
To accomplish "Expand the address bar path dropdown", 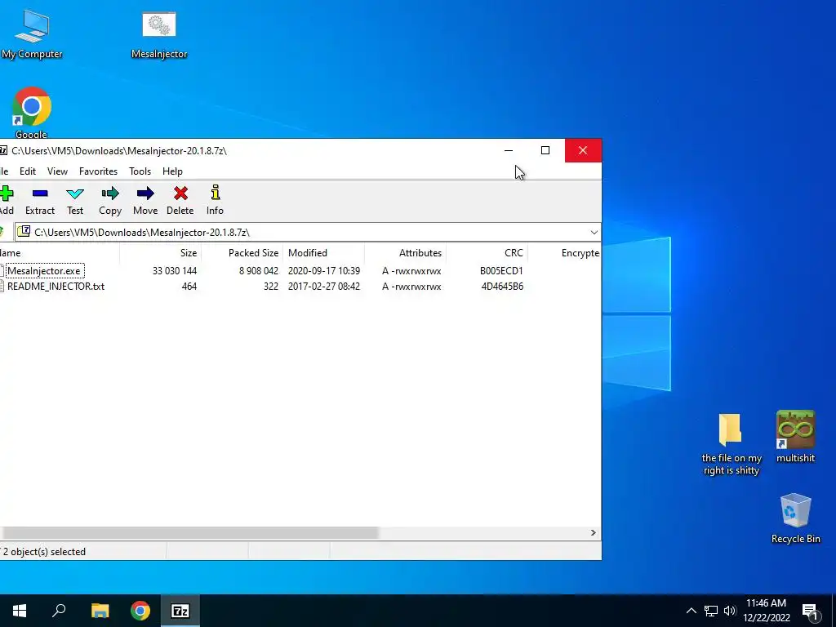I will point(594,233).
